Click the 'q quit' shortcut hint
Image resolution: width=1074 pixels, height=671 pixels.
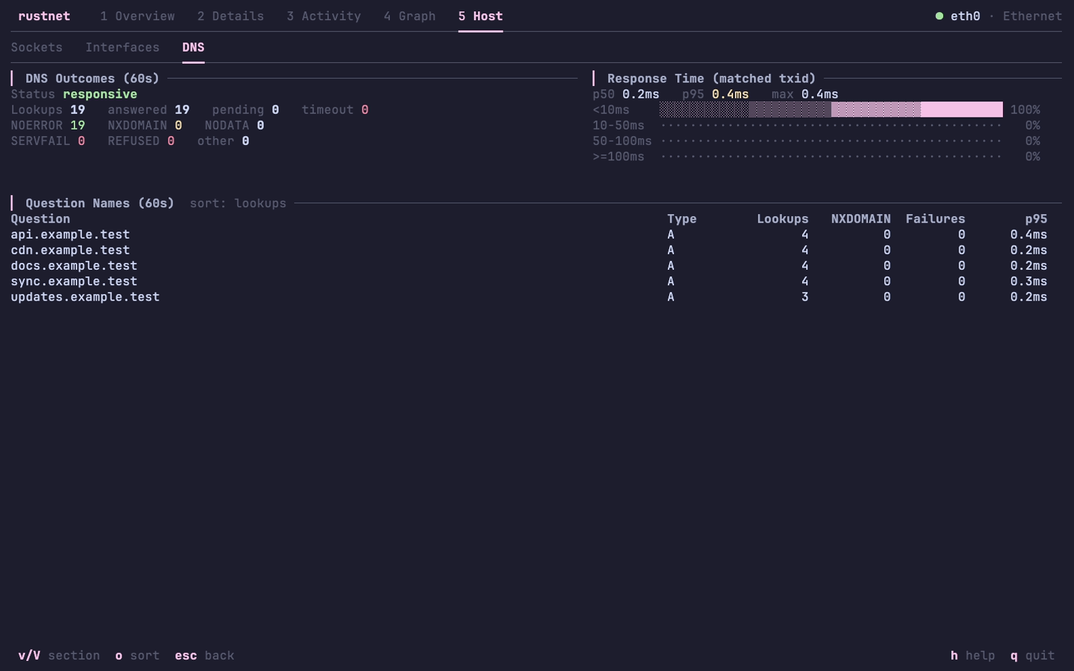[1032, 656]
